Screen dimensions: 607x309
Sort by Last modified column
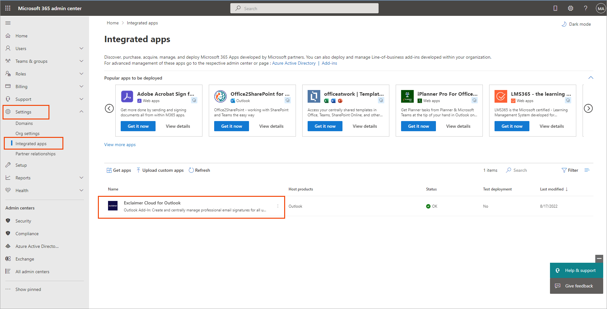(554, 189)
